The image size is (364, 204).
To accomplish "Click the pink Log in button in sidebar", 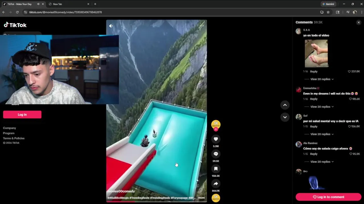I will tap(22, 114).
